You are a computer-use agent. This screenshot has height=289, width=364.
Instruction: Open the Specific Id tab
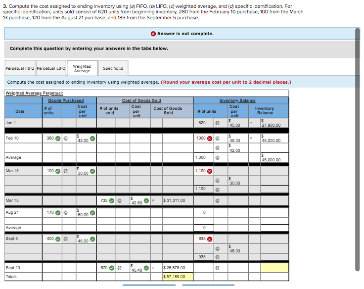click(x=113, y=68)
